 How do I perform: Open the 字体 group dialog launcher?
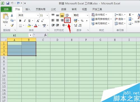[x=48, y=30]
